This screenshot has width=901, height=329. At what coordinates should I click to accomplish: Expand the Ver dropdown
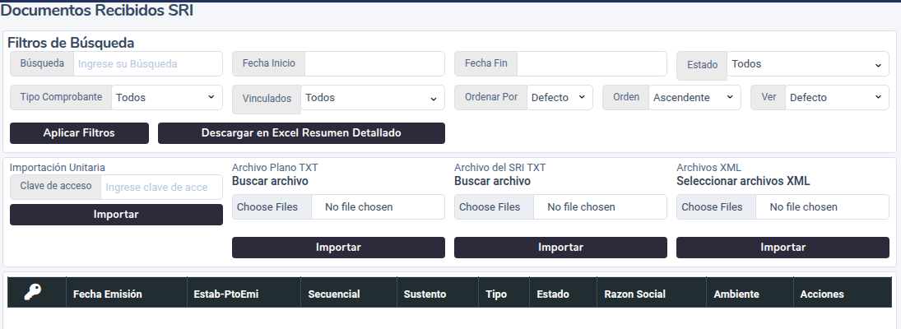point(837,98)
